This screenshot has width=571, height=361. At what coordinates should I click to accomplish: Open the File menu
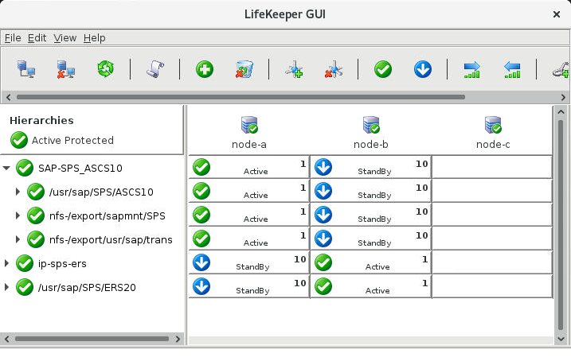pyautogui.click(x=13, y=38)
